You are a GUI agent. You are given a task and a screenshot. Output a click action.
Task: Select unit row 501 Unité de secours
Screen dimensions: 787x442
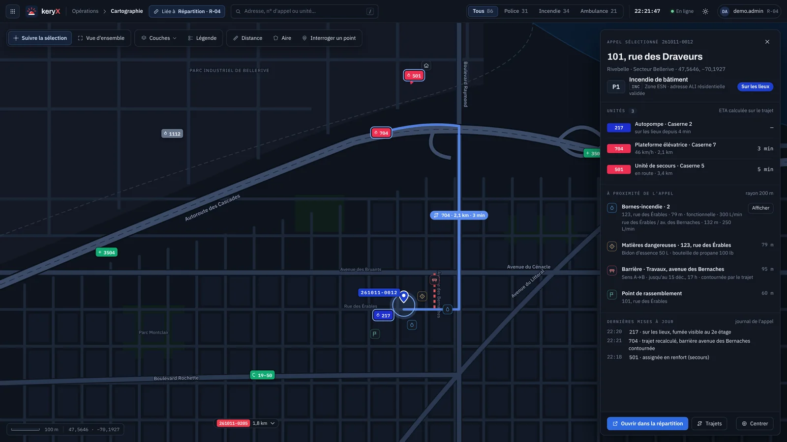[x=690, y=169]
